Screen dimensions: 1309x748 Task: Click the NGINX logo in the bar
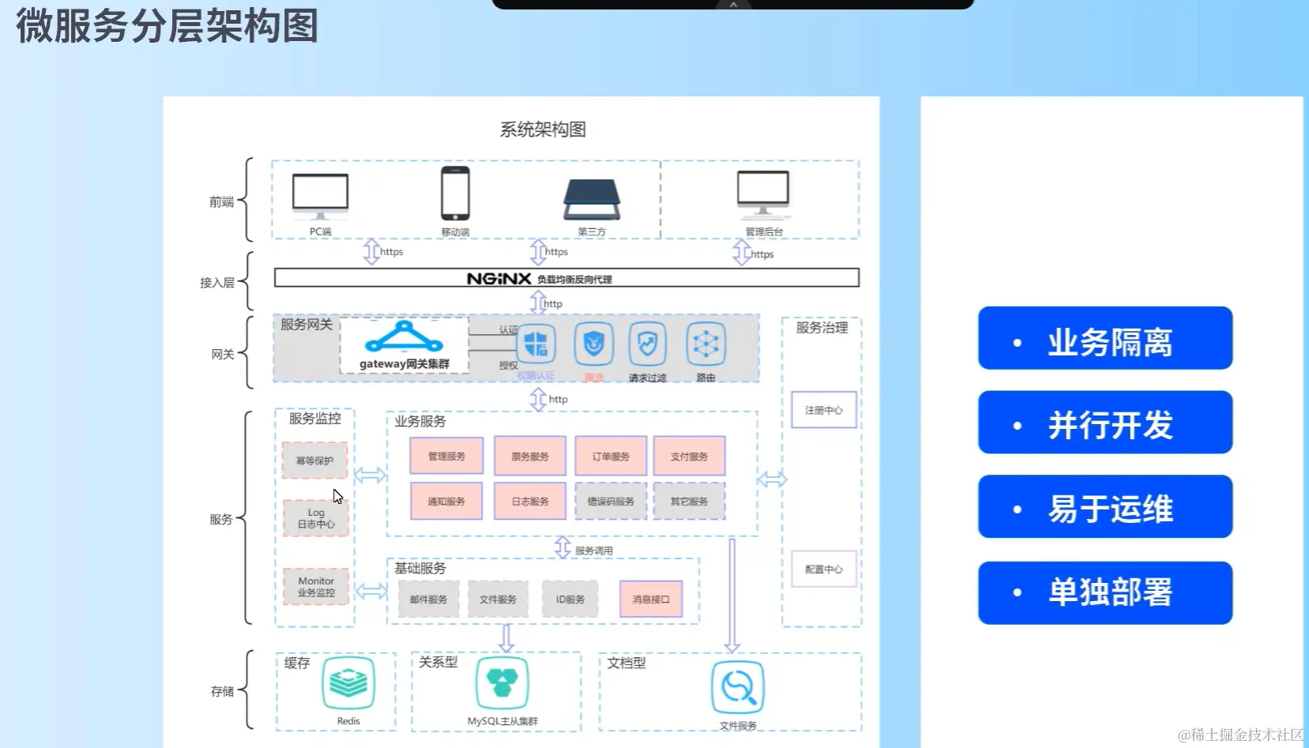pyautogui.click(x=499, y=279)
